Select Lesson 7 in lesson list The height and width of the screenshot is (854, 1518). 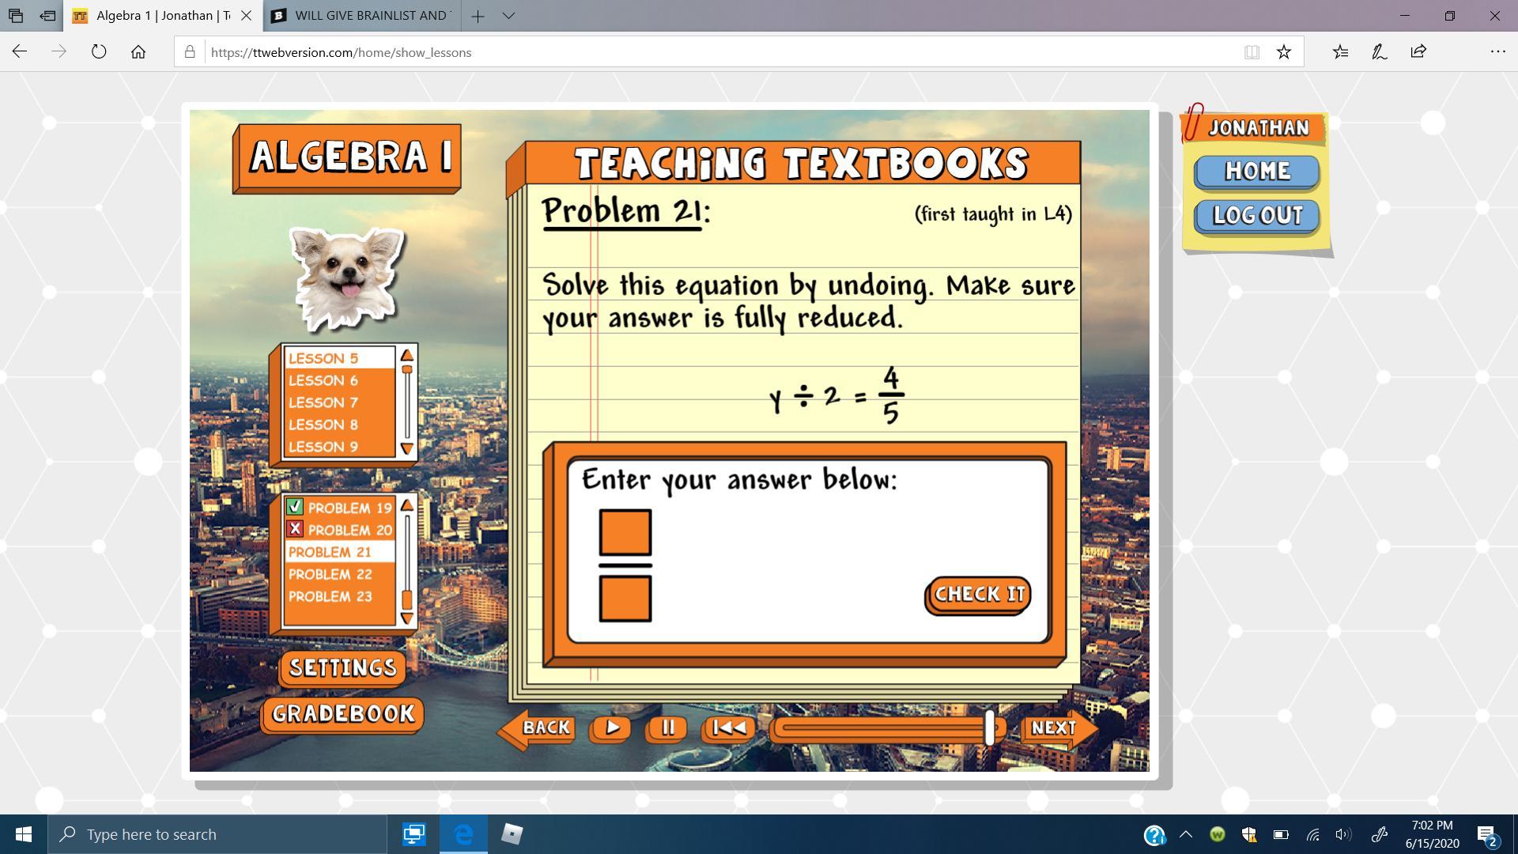click(x=323, y=402)
